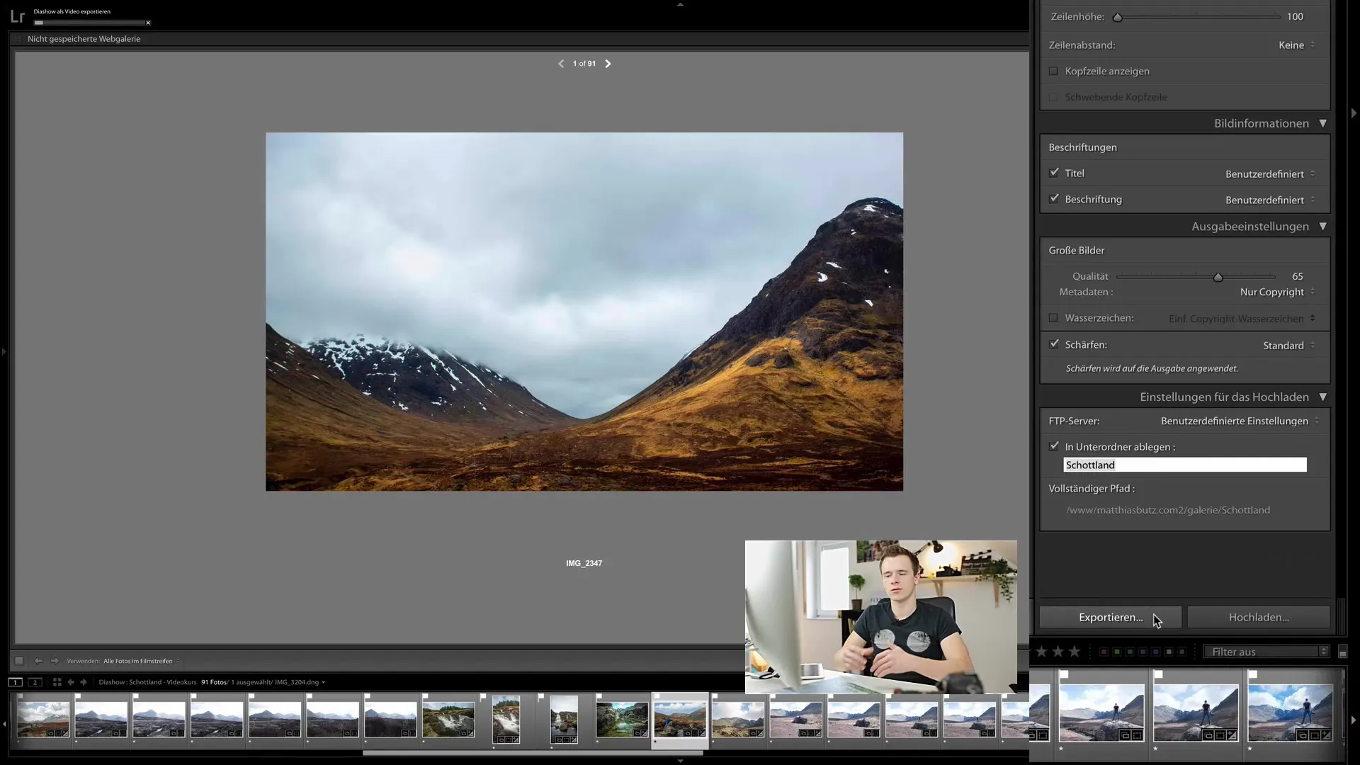Uncheck the Schärfen checkbox
Screen dimensions: 1360x765
[1054, 344]
